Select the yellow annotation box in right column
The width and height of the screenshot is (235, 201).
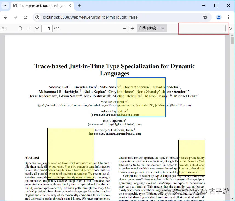(192, 157)
